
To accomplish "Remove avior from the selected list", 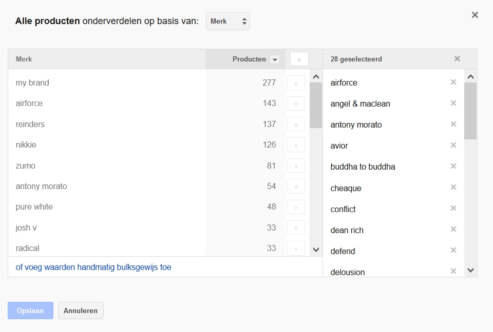I will (x=453, y=146).
